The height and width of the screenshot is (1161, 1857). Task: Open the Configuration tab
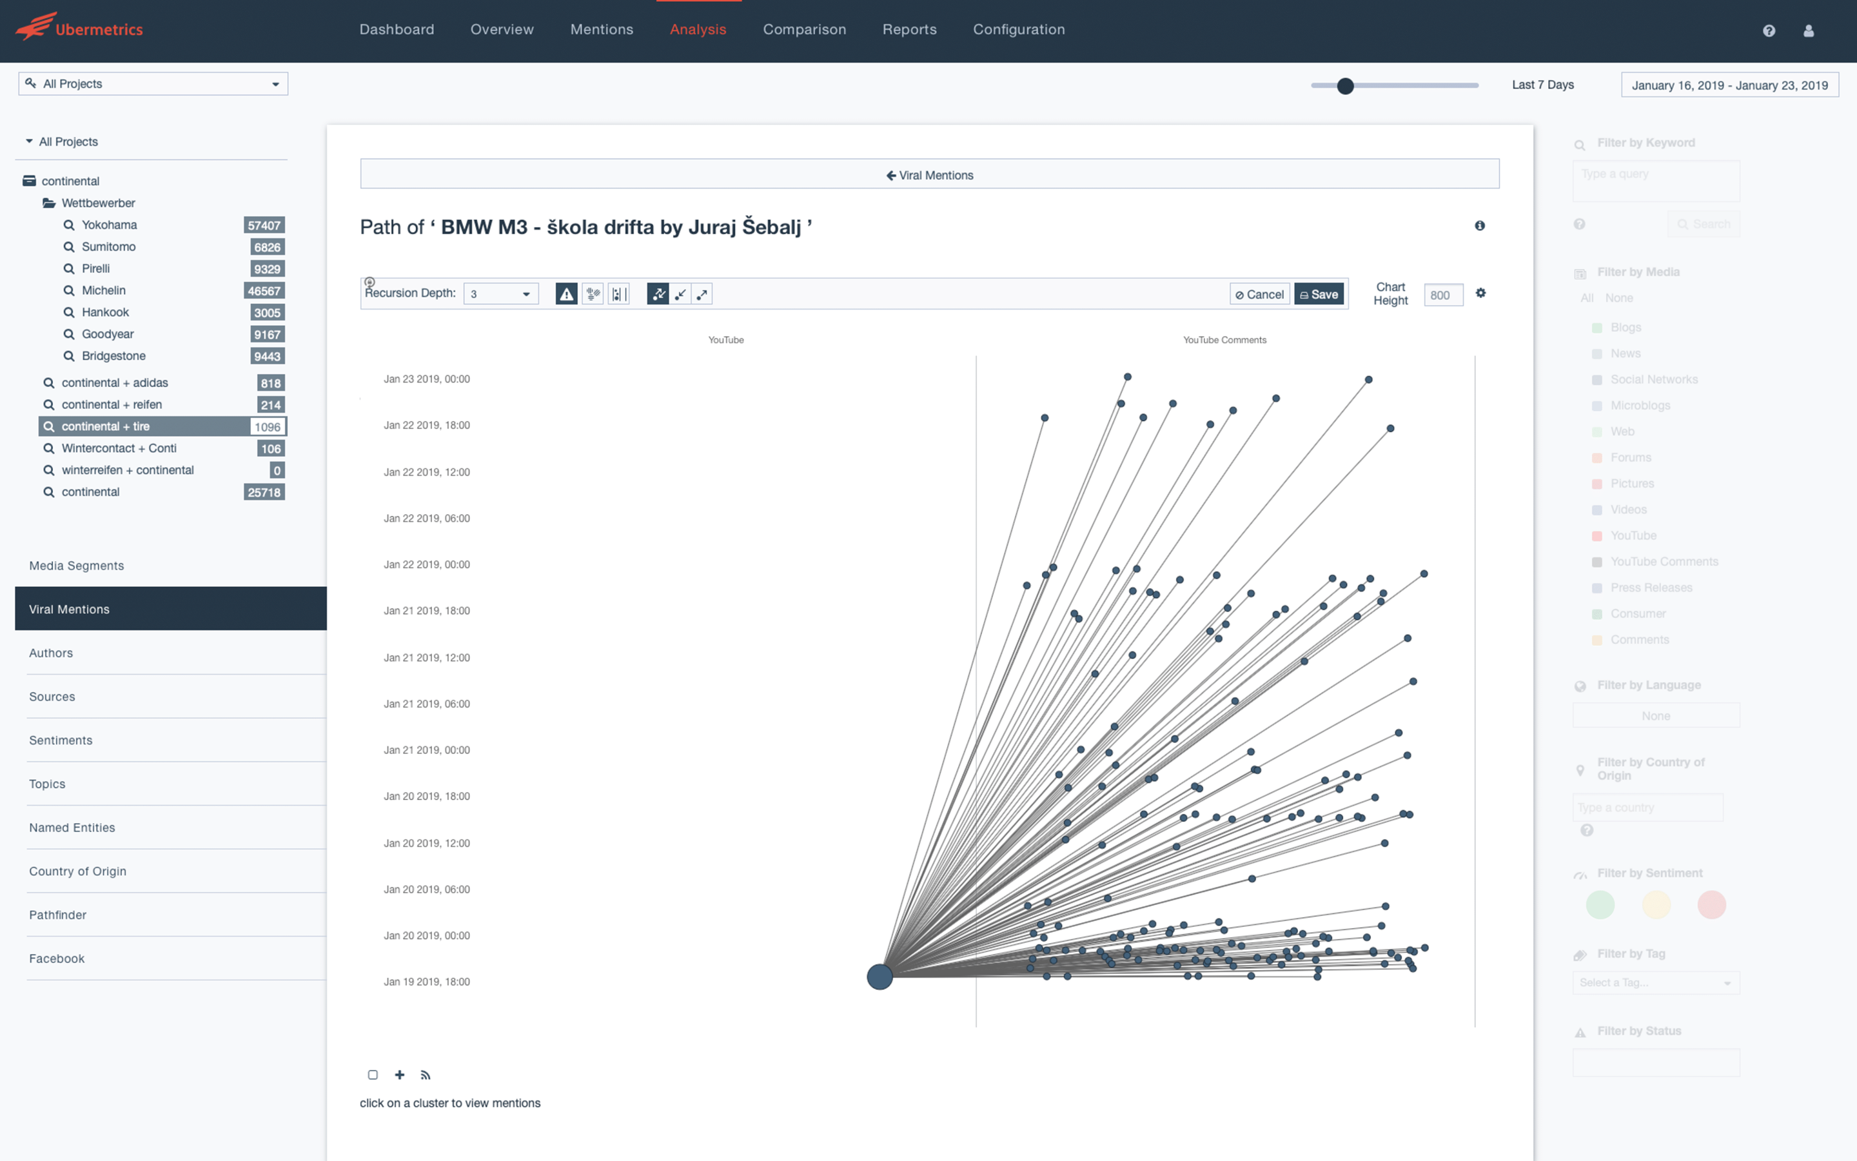[1019, 29]
